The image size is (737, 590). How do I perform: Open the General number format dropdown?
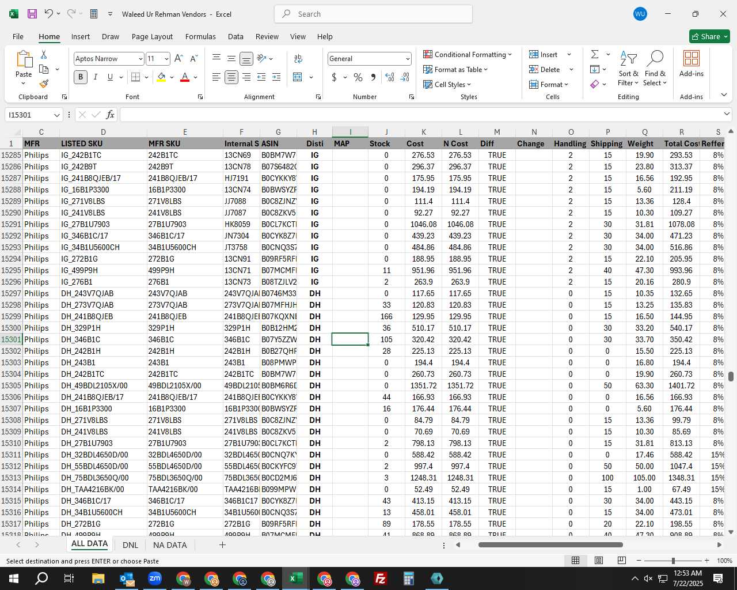pyautogui.click(x=408, y=59)
